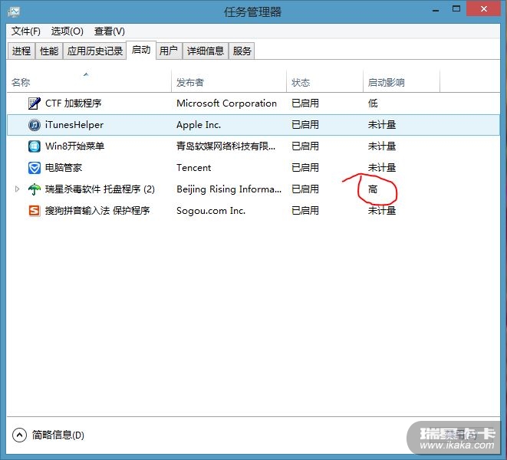Click 已启用 status in iTunesHelper row
Image resolution: width=507 pixels, height=460 pixels.
coord(305,125)
